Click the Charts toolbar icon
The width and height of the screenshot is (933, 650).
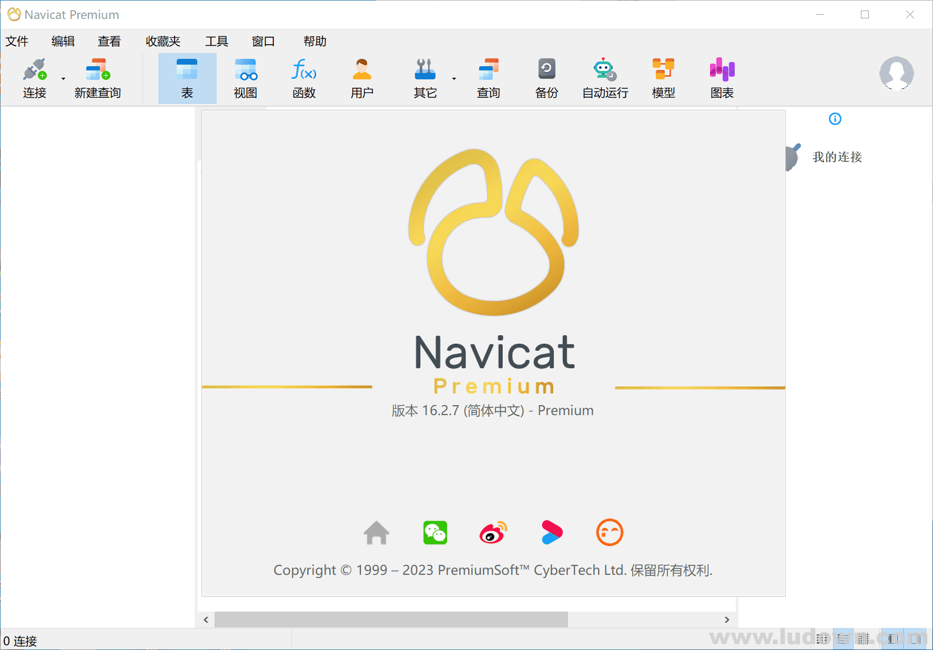point(722,69)
